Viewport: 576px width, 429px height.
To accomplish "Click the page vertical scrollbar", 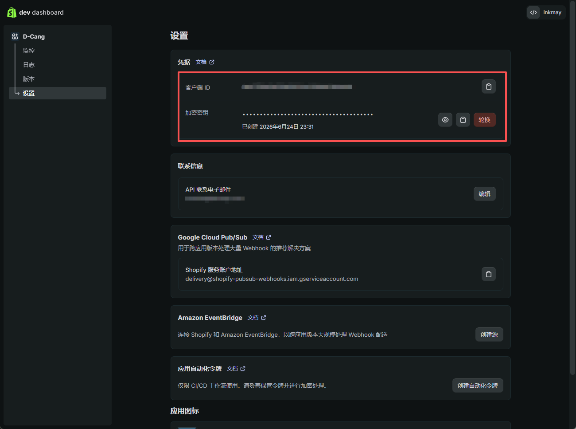I will click(572, 189).
